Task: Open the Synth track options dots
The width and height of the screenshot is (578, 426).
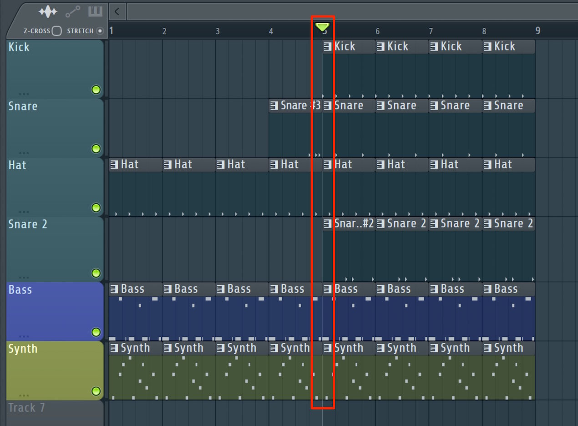Action: [24, 396]
